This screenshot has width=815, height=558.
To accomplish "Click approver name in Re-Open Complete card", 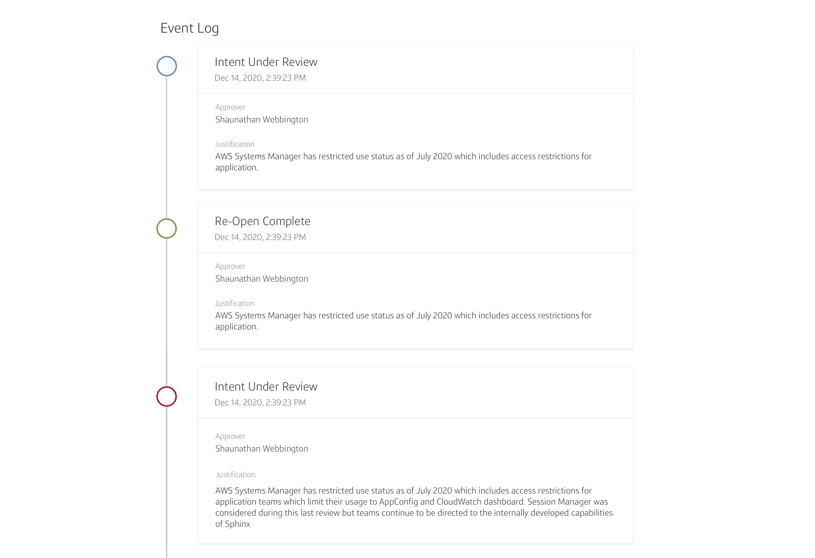I will (x=261, y=279).
